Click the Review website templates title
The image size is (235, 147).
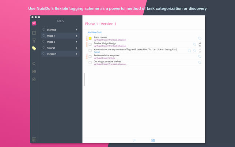[x=107, y=55]
